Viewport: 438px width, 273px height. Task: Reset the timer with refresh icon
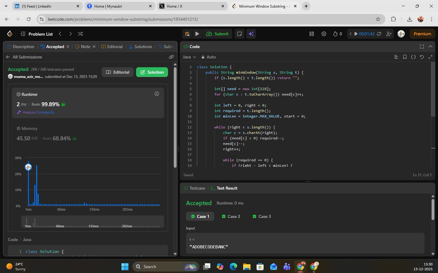pyautogui.click(x=379, y=34)
